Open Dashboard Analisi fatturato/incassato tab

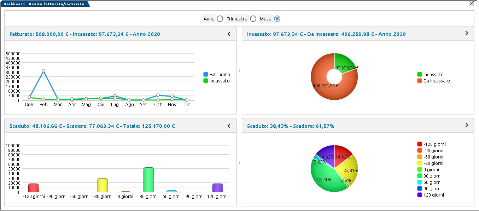(44, 4)
